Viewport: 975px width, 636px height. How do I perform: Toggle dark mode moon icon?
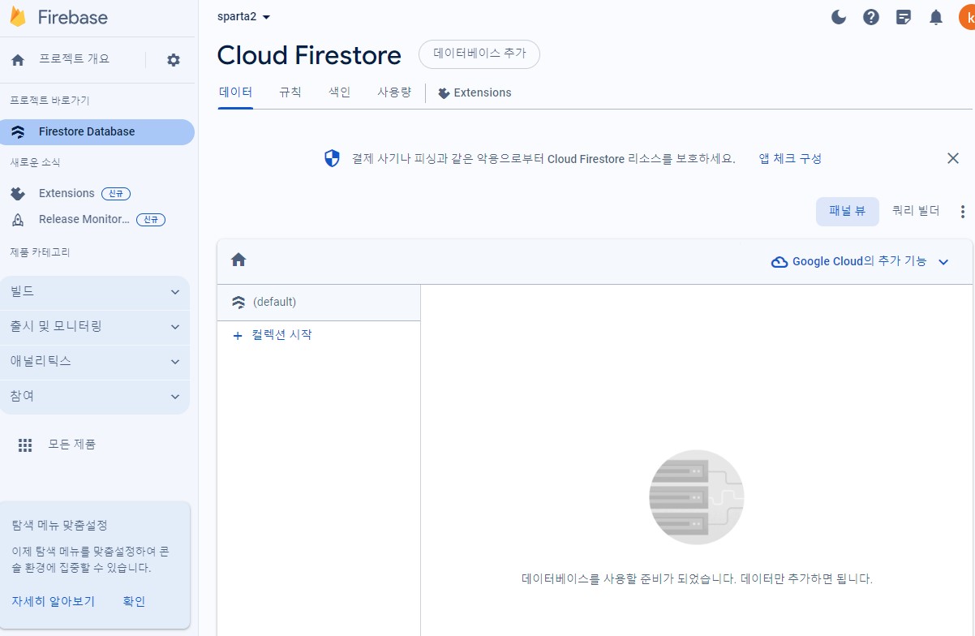(840, 17)
